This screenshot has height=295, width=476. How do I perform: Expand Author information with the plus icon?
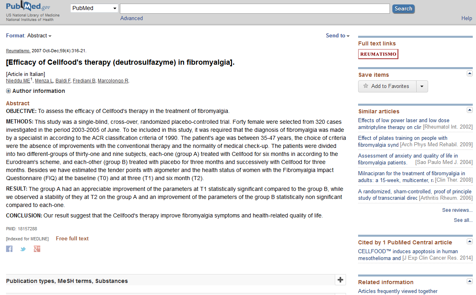pyautogui.click(x=8, y=91)
